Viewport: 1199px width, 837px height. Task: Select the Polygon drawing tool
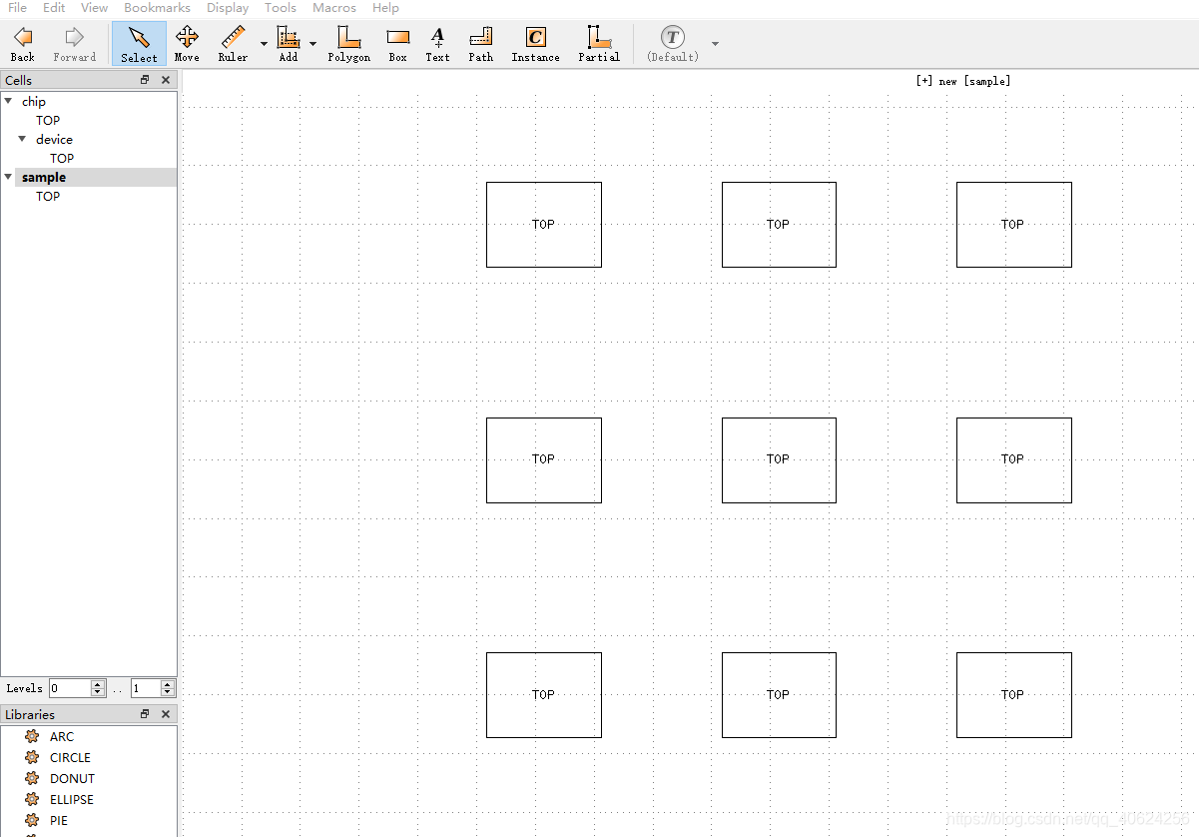coord(348,43)
